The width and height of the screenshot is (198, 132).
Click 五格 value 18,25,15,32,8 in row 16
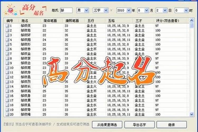tap(118, 96)
